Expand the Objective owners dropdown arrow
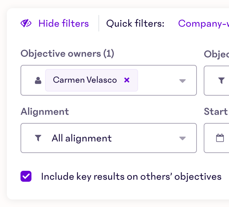Viewport: 229px width, 207px height. click(x=183, y=81)
